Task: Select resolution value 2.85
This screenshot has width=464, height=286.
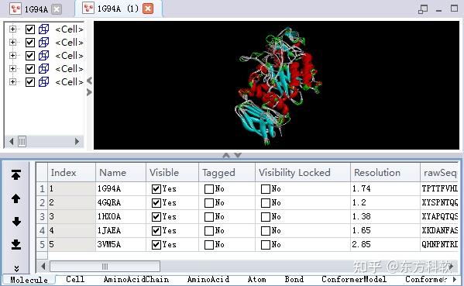Action: coord(362,245)
